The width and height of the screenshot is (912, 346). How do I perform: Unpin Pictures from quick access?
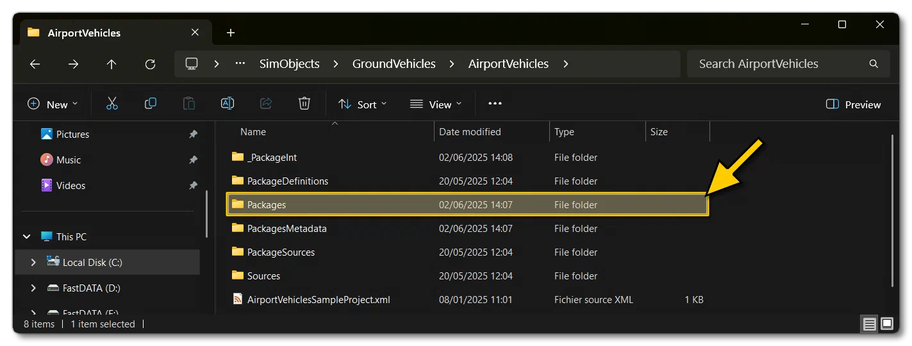(193, 135)
